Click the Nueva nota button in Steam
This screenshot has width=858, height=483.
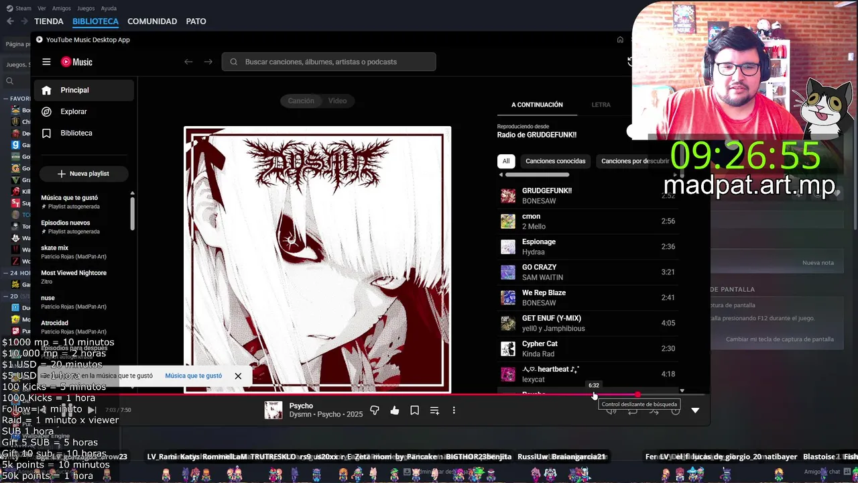818,263
